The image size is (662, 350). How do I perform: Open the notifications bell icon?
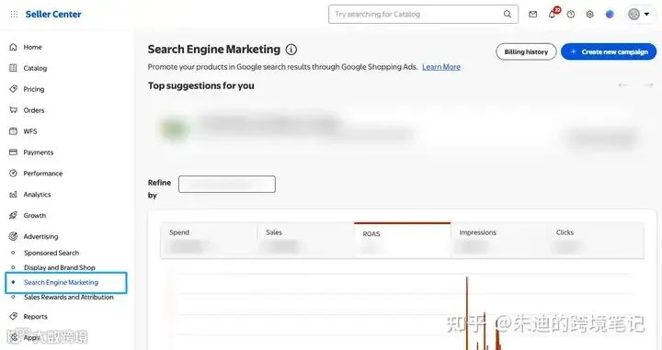click(553, 14)
